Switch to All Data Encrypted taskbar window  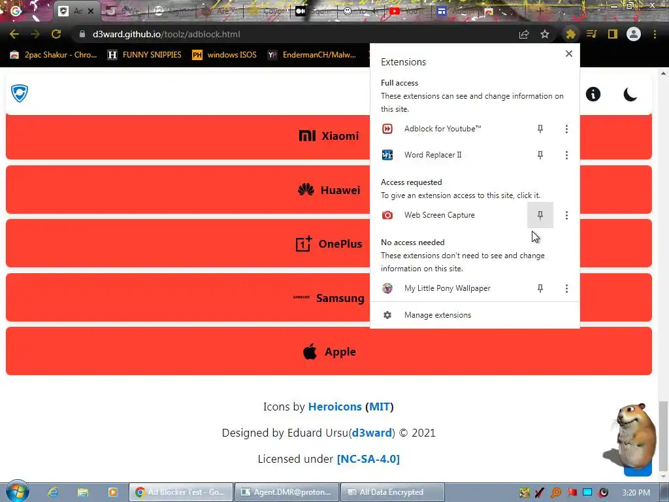coord(393,492)
